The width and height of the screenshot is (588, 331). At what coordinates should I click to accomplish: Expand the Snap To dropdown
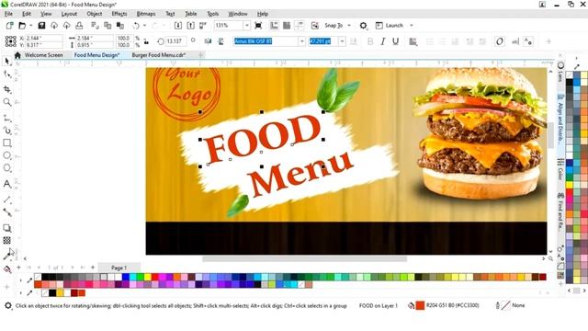[349, 26]
